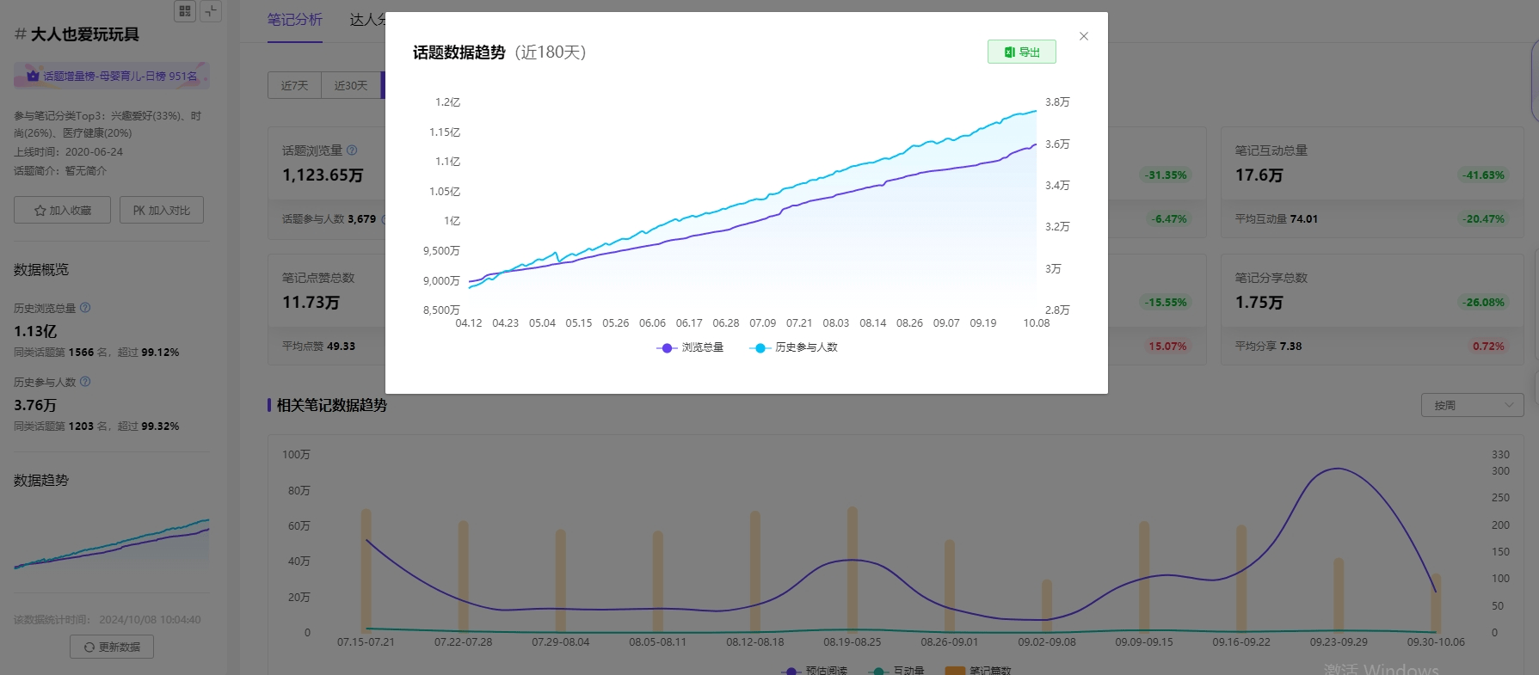Click PK 加入对比 button
Viewport: 1539px width, 675px height.
[162, 210]
